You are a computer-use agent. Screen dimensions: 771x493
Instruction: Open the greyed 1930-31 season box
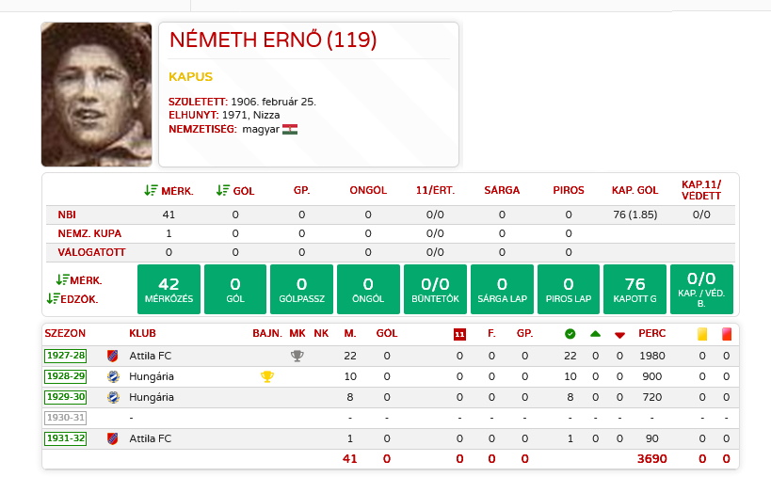click(65, 418)
